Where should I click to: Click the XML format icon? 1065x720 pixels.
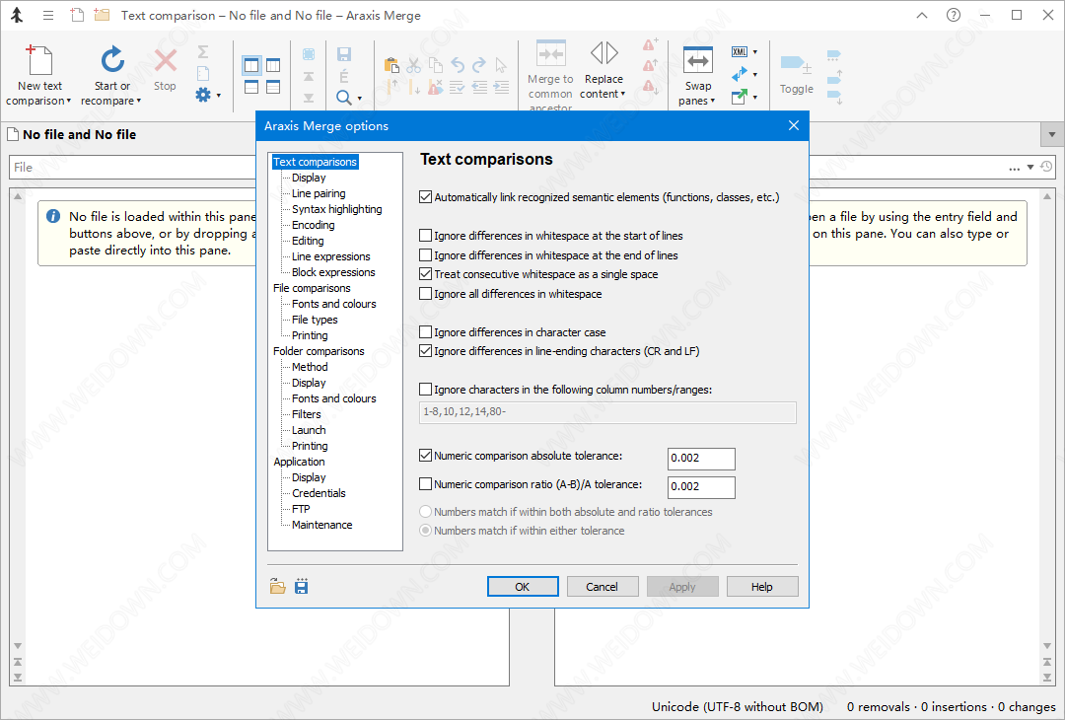(x=739, y=51)
